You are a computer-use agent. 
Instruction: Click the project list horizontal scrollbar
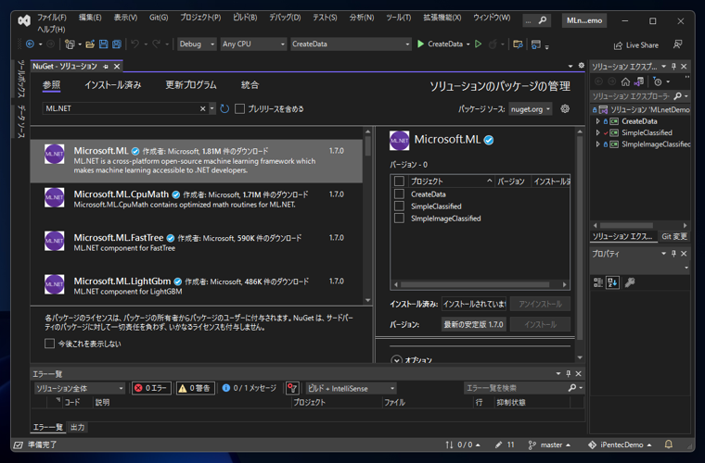coord(475,284)
